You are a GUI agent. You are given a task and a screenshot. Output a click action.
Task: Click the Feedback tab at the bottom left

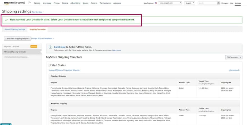point(5,124)
